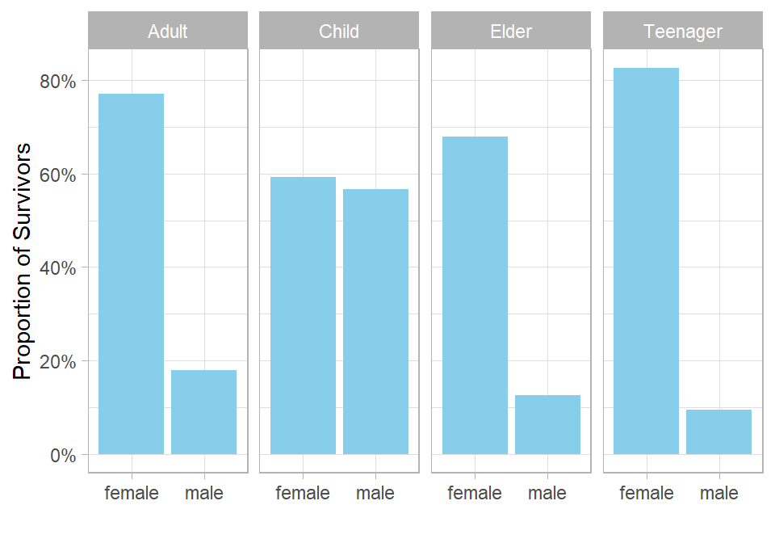Click the Child facet header
The image size is (775, 543).
(339, 32)
